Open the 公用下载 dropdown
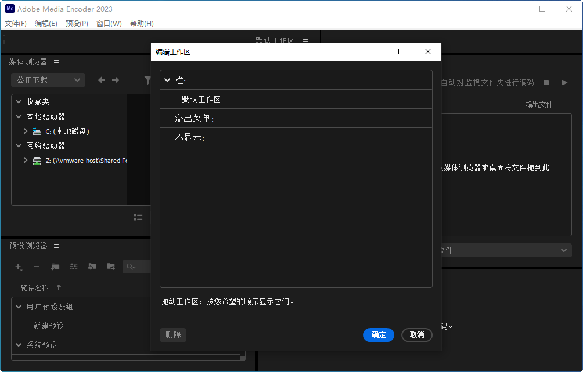 pos(48,79)
